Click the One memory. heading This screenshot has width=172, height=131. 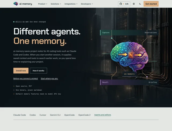coord(40,41)
